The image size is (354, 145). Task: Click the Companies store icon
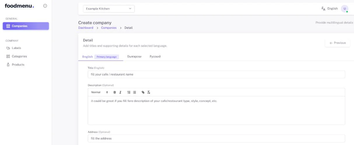click(8, 26)
